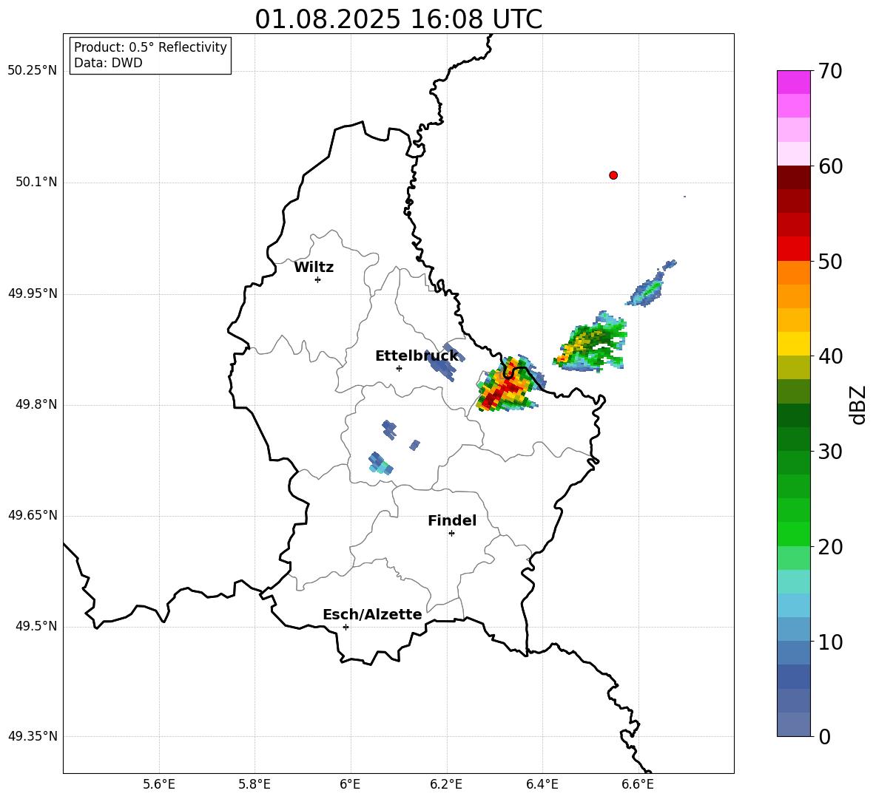Click the dark red colorbar segment below 60
876x799 pixels.
(794, 177)
